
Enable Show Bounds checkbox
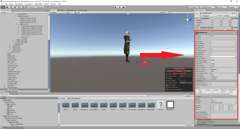(x=167, y=87)
